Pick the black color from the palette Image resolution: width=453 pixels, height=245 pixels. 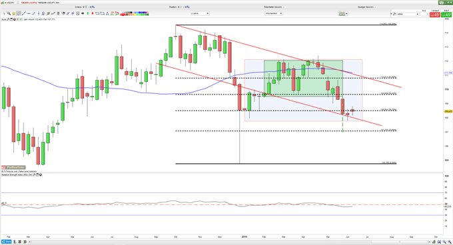[x=131, y=13]
